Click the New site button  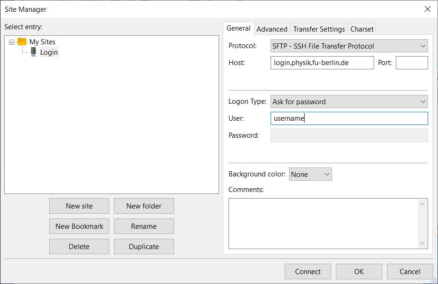tap(79, 206)
